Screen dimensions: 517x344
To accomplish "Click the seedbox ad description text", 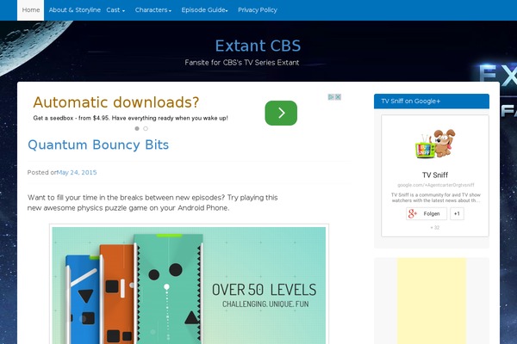I will (130, 118).
